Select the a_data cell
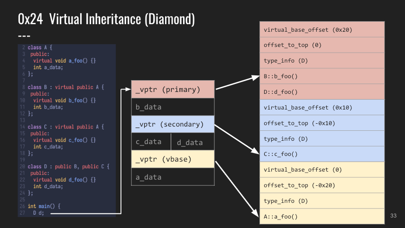Screen dimensions: 405x228 (173, 177)
